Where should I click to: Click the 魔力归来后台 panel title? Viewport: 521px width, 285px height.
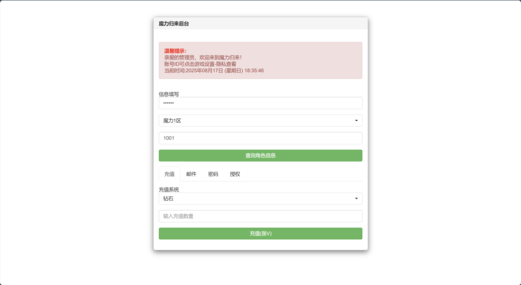tap(174, 24)
